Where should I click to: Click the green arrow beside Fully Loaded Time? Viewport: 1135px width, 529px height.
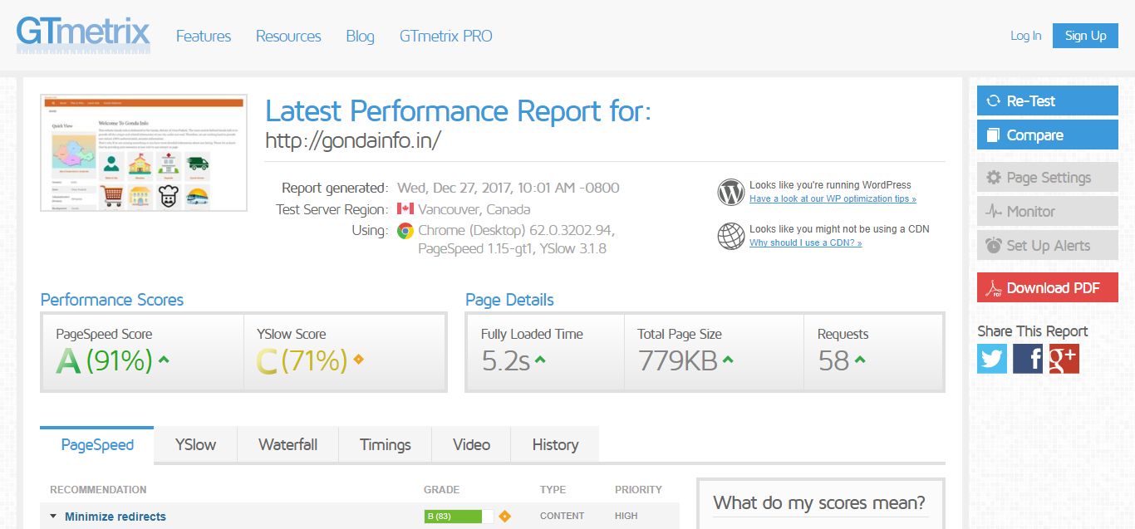540,360
